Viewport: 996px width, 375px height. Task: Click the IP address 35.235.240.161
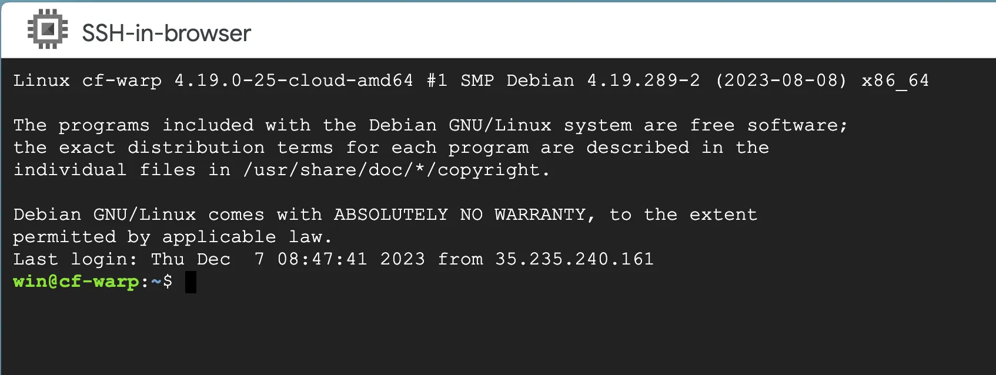click(574, 259)
